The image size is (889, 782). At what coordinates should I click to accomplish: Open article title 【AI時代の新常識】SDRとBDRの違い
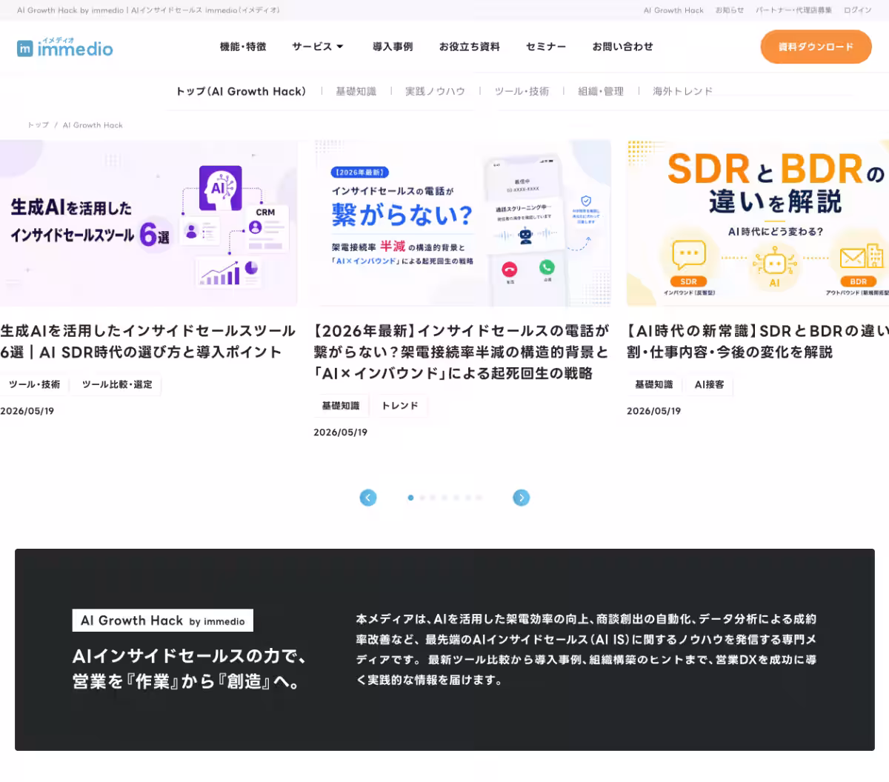(758, 341)
